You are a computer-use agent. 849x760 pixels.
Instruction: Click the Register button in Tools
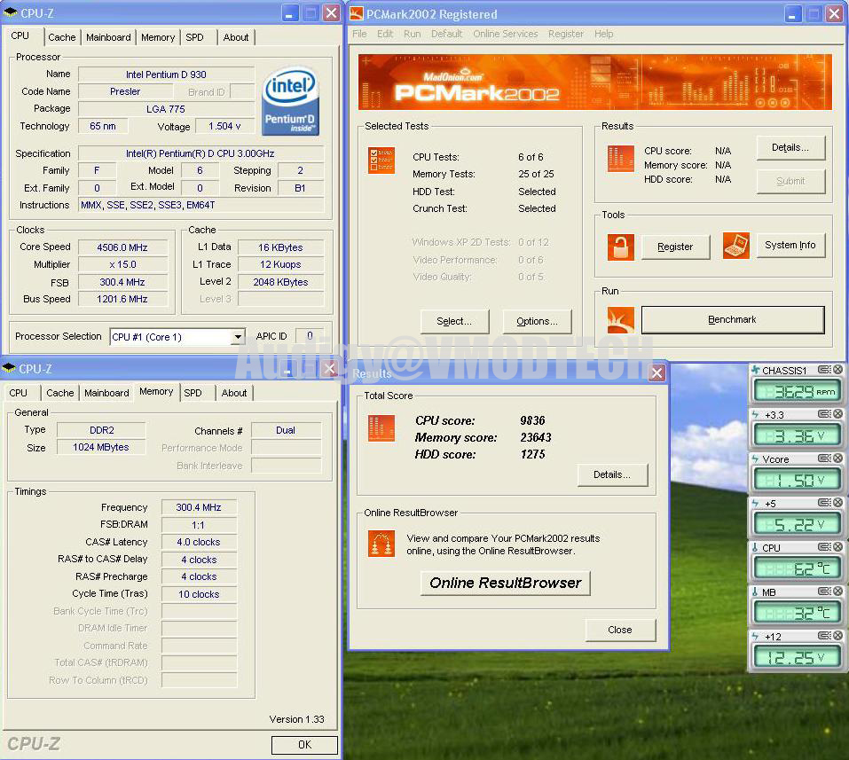tap(675, 247)
